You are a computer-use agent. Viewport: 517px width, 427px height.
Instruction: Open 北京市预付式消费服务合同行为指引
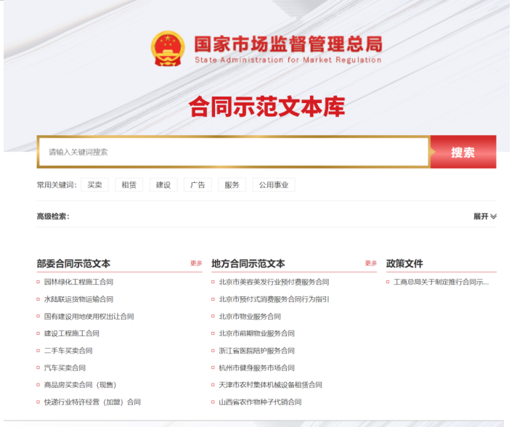click(274, 299)
